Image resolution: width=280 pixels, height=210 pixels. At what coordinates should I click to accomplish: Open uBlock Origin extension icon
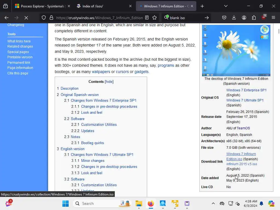264,17
